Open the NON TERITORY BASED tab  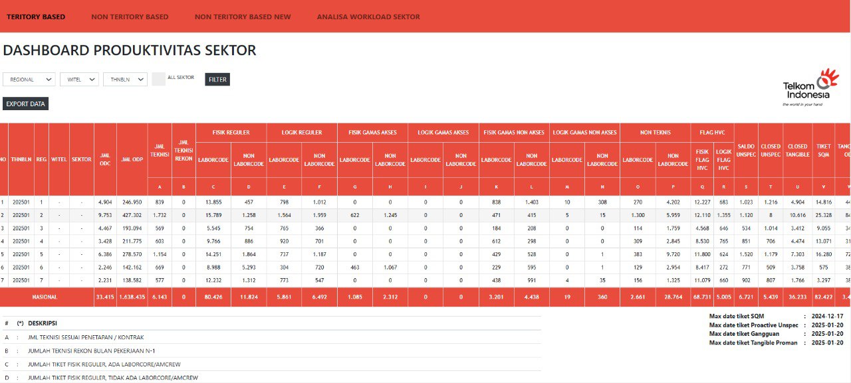(x=130, y=17)
